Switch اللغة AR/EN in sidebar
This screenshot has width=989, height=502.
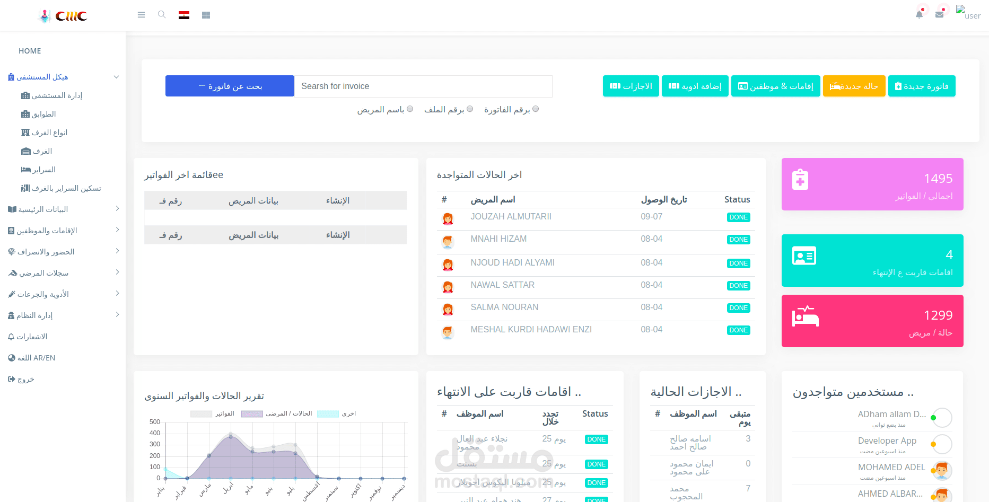pyautogui.click(x=32, y=358)
